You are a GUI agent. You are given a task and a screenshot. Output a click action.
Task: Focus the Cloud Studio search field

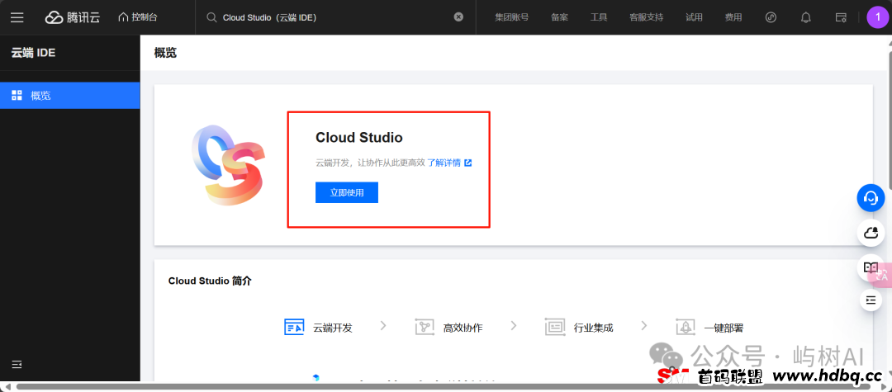coord(335,17)
